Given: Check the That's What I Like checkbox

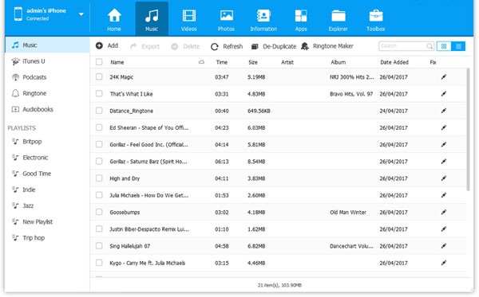Looking at the screenshot, I should pos(99,93).
